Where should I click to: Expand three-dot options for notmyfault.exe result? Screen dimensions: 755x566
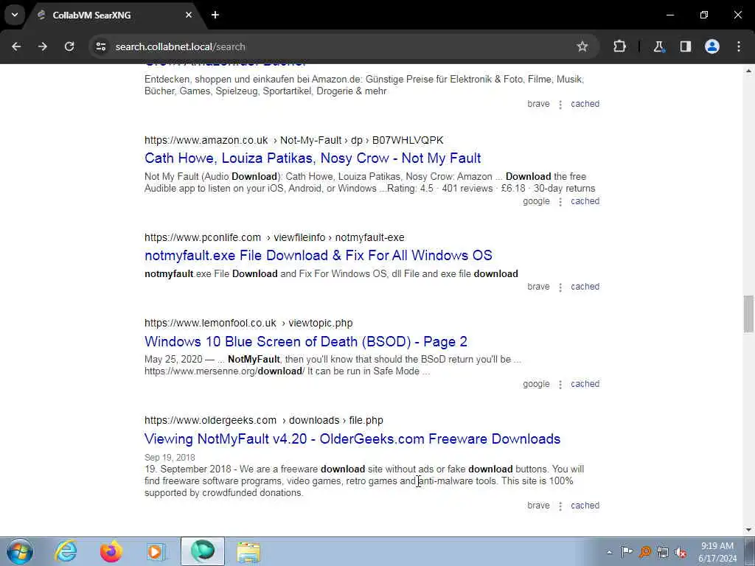coord(560,287)
